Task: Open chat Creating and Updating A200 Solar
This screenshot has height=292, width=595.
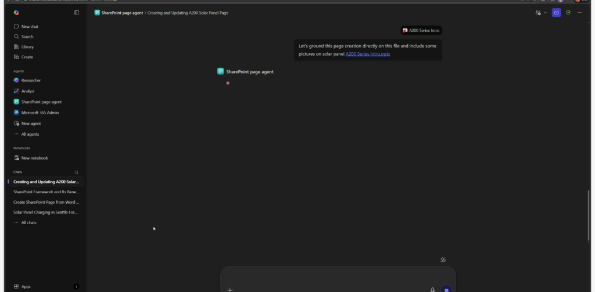Action: pos(46,182)
